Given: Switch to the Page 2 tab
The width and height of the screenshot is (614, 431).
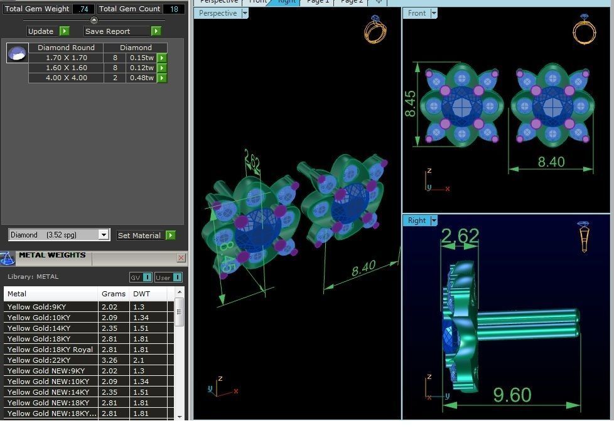Looking at the screenshot, I should coord(352,2).
